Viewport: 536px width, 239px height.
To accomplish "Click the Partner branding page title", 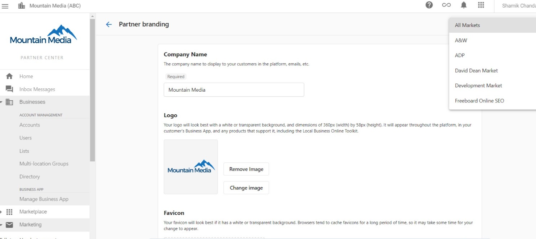I will 144,24.
